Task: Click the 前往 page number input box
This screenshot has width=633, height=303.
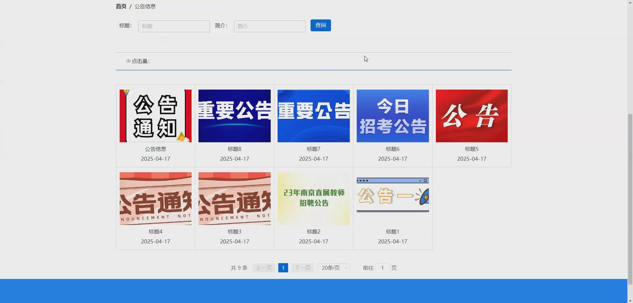Action: click(x=382, y=268)
